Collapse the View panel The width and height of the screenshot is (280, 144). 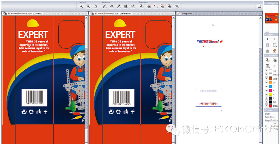pos(266,35)
